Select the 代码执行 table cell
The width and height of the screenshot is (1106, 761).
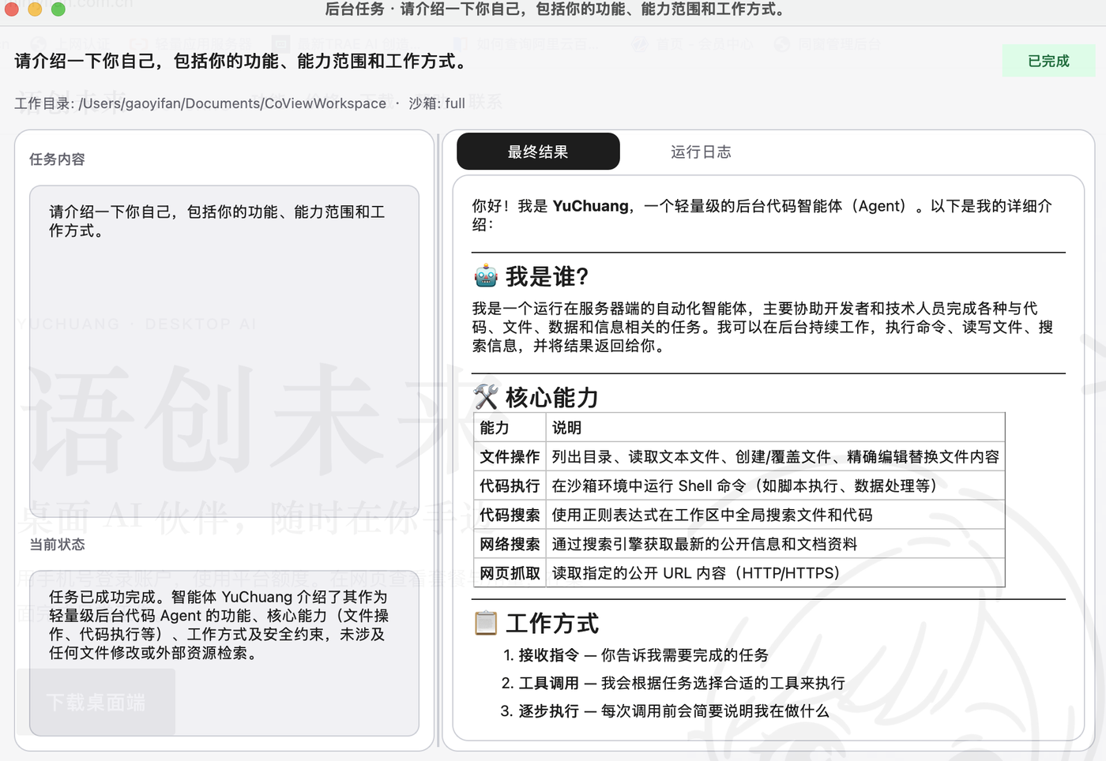[510, 485]
